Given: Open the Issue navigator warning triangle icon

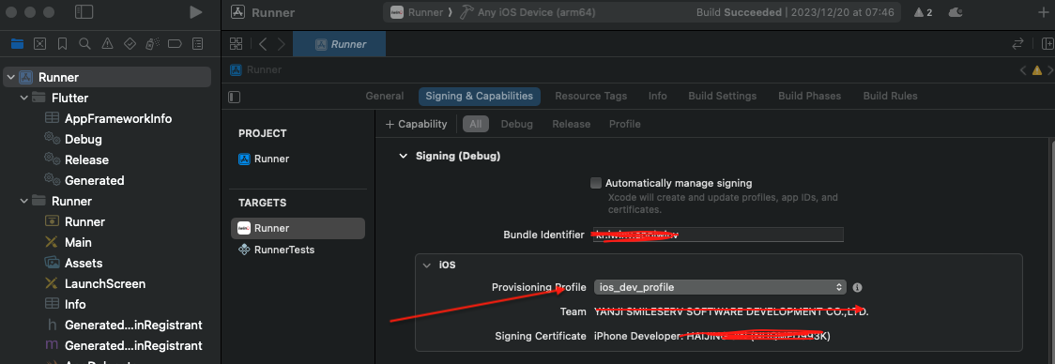Looking at the screenshot, I should click(107, 44).
